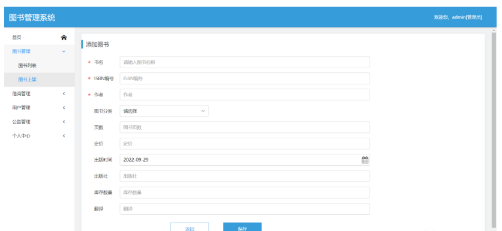
Task: Focus the 出版社 input field
Action: coord(245,176)
